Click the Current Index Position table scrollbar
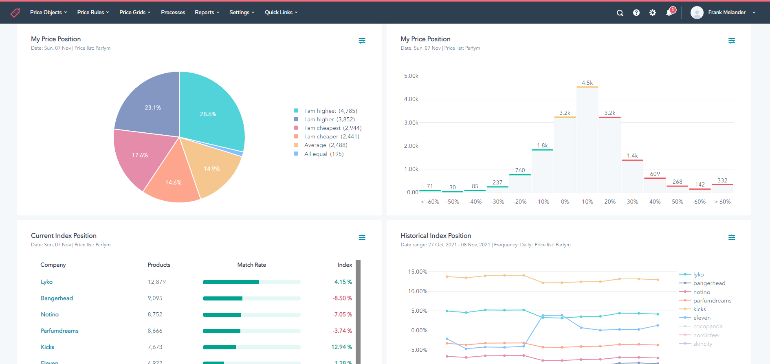 pyautogui.click(x=358, y=312)
